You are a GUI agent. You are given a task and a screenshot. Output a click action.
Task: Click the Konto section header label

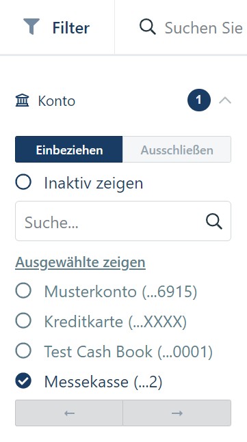pyautogui.click(x=57, y=101)
